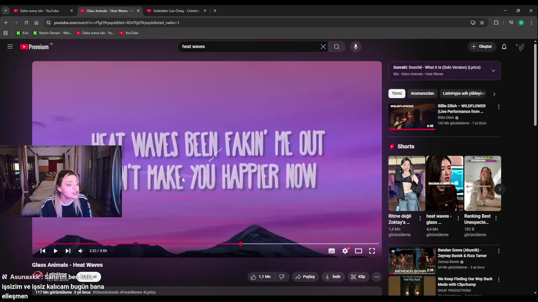The height and width of the screenshot is (302, 538).
Task: Open Benden Sonra (Akustik) video title
Action: click(x=462, y=253)
